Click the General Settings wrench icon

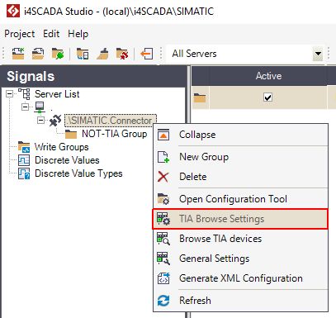click(x=163, y=259)
